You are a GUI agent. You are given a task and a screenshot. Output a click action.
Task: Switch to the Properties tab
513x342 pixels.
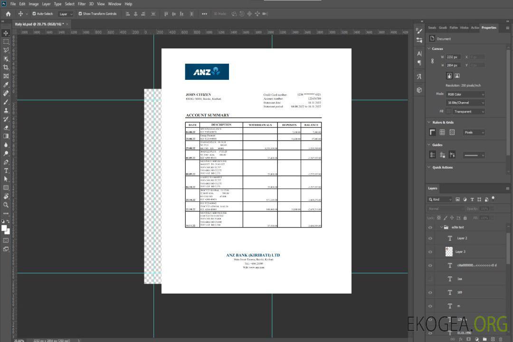coord(489,28)
